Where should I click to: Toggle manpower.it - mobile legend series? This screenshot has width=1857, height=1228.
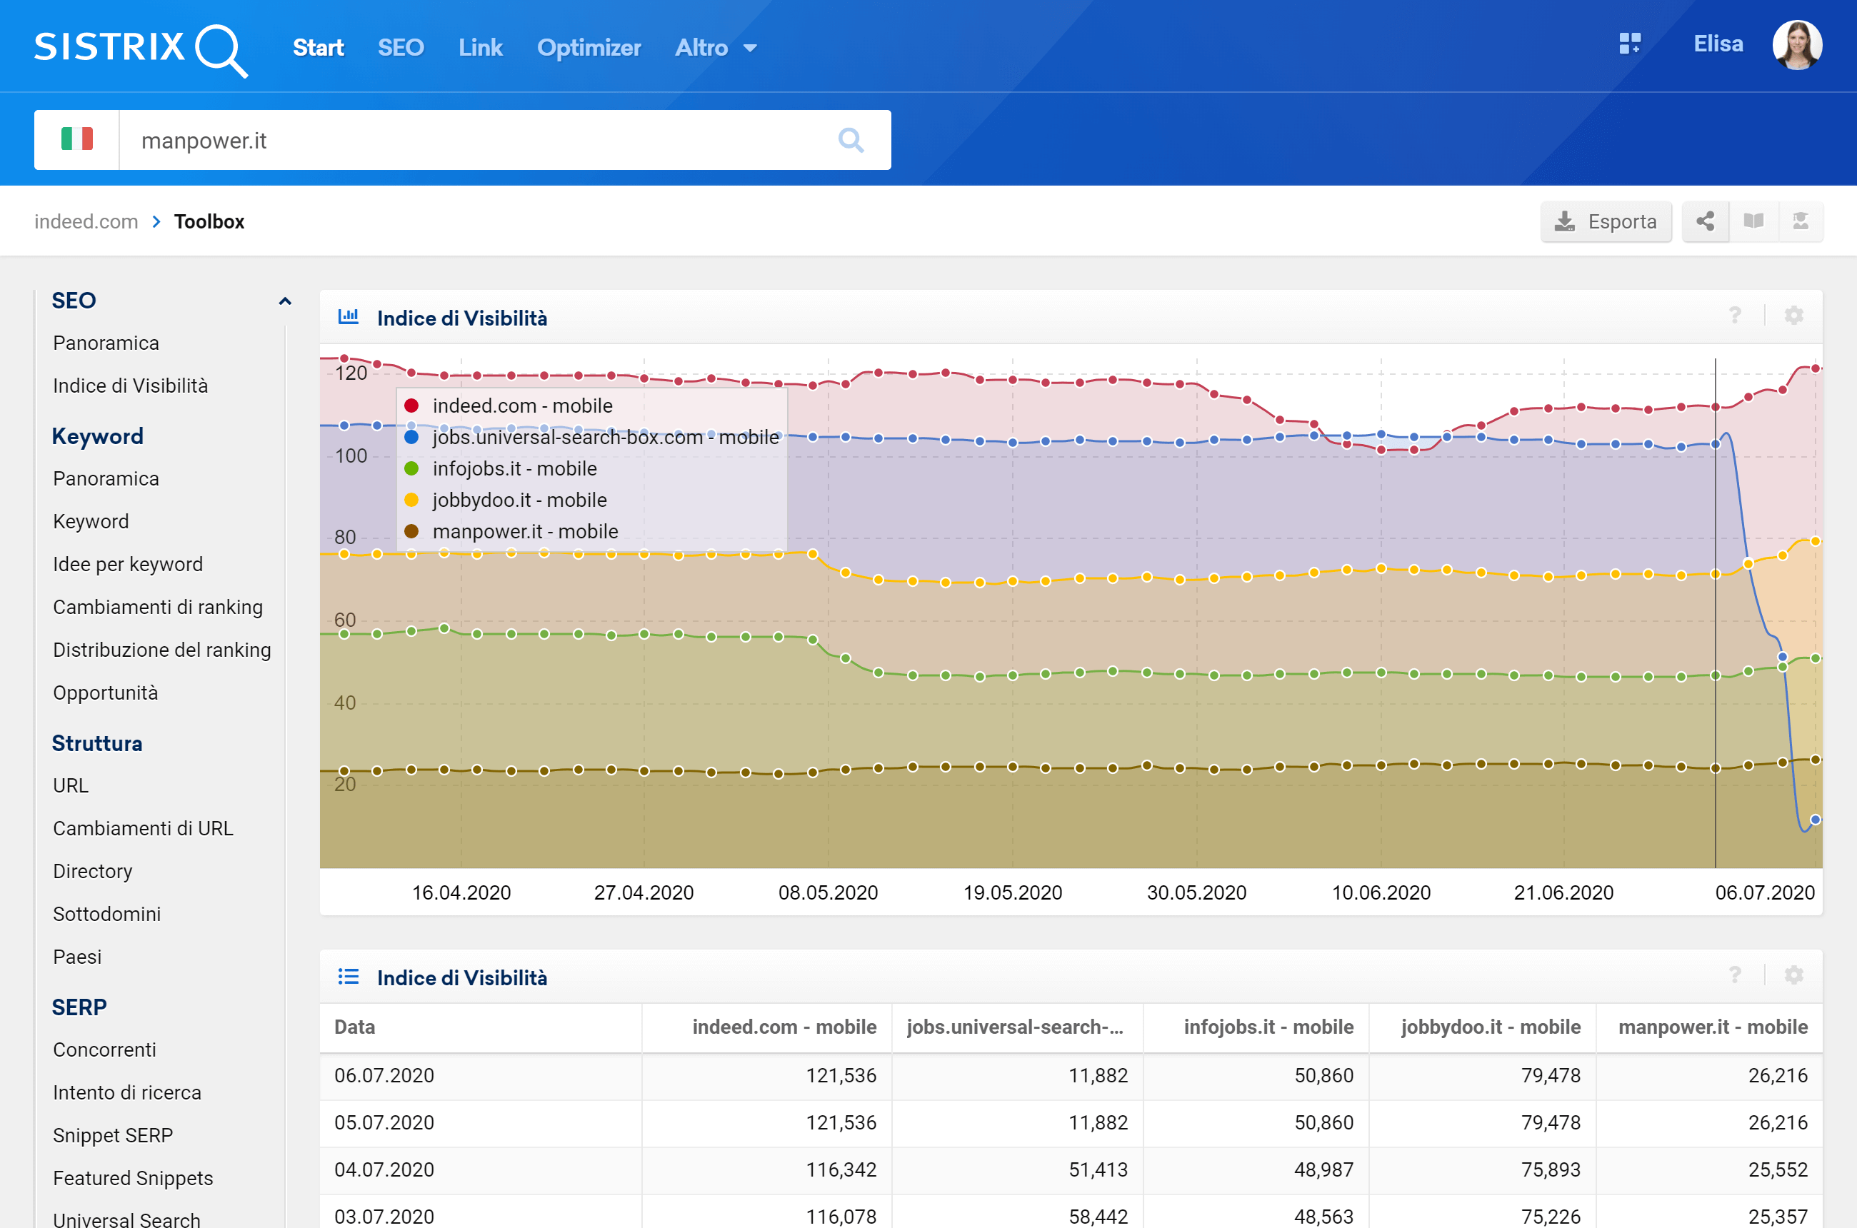511,531
